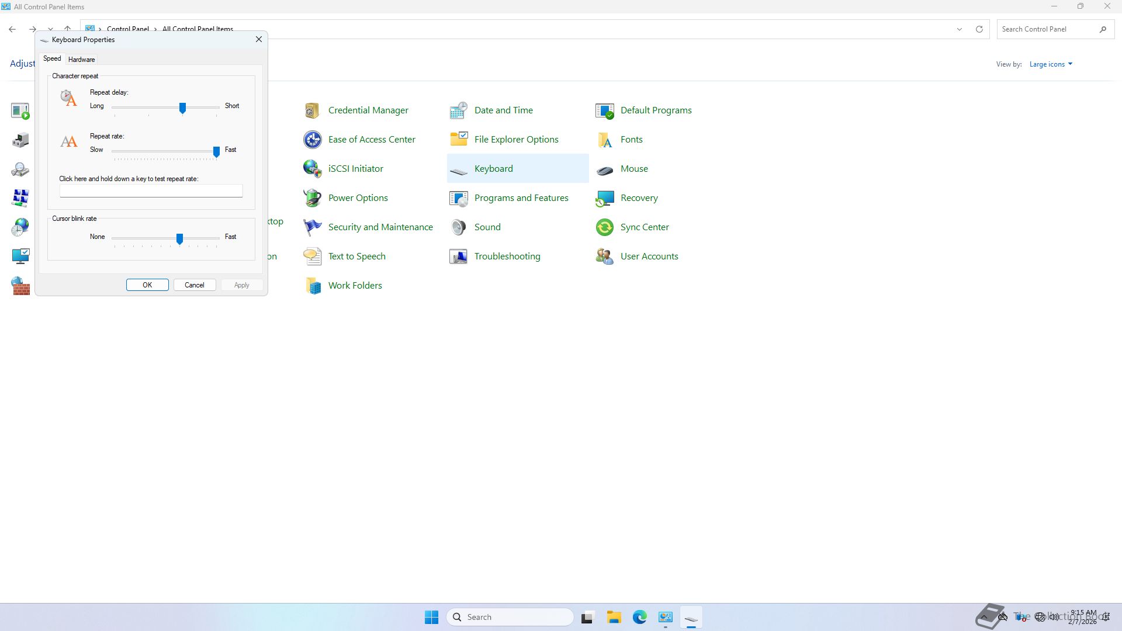Open the Date and Time applet icon

pyautogui.click(x=458, y=110)
